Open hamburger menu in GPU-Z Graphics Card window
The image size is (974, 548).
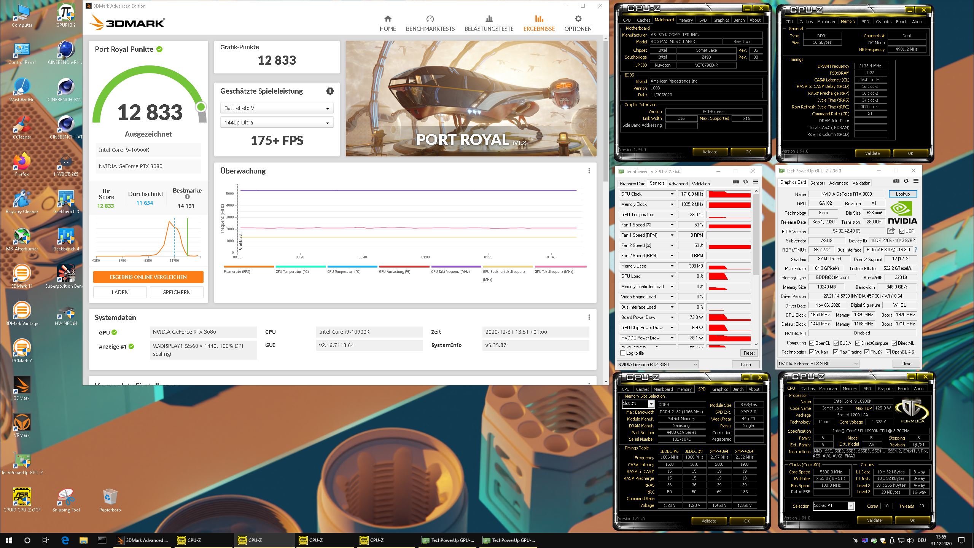tap(916, 181)
